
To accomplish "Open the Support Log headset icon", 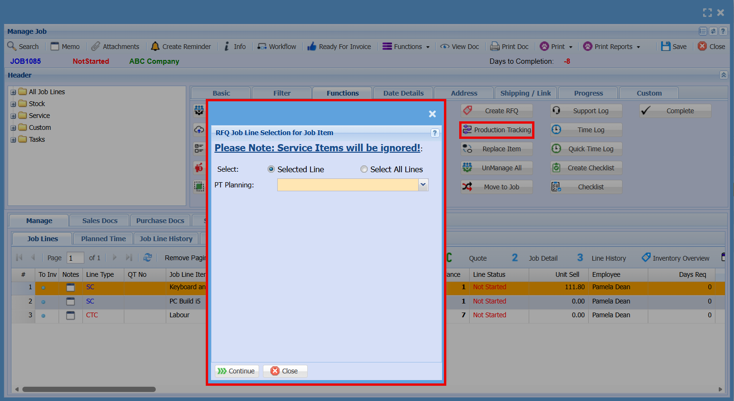I will point(556,110).
